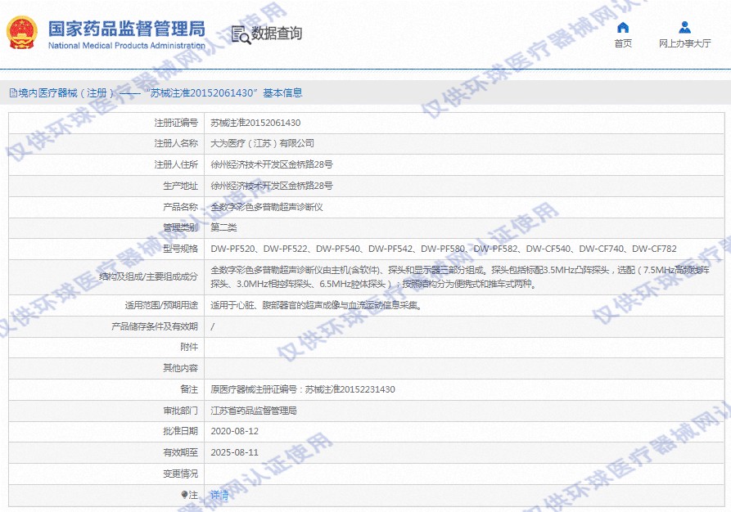Click the 产品名称 row label
The height and width of the screenshot is (512, 731).
tap(180, 207)
